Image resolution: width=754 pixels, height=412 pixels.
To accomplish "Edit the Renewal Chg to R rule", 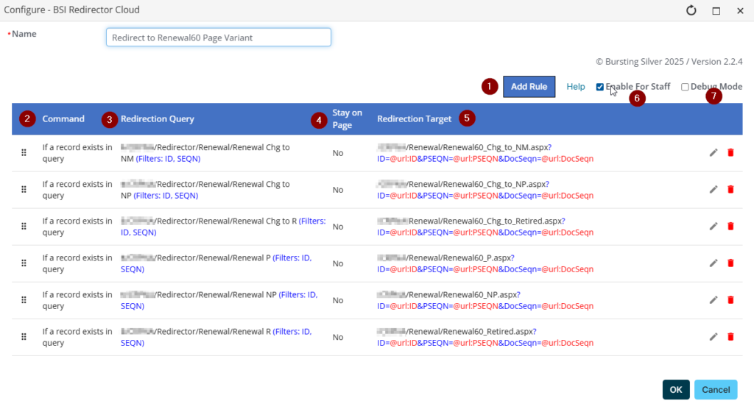I will (713, 226).
